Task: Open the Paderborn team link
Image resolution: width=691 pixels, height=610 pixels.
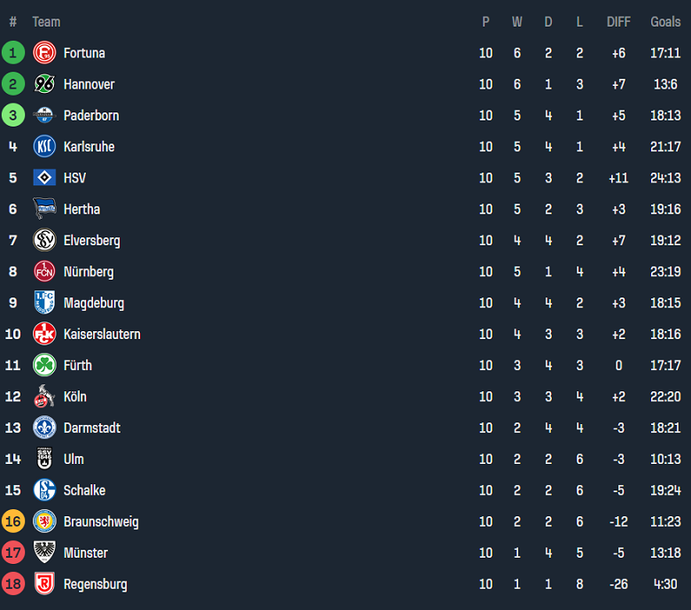Action: pos(91,116)
